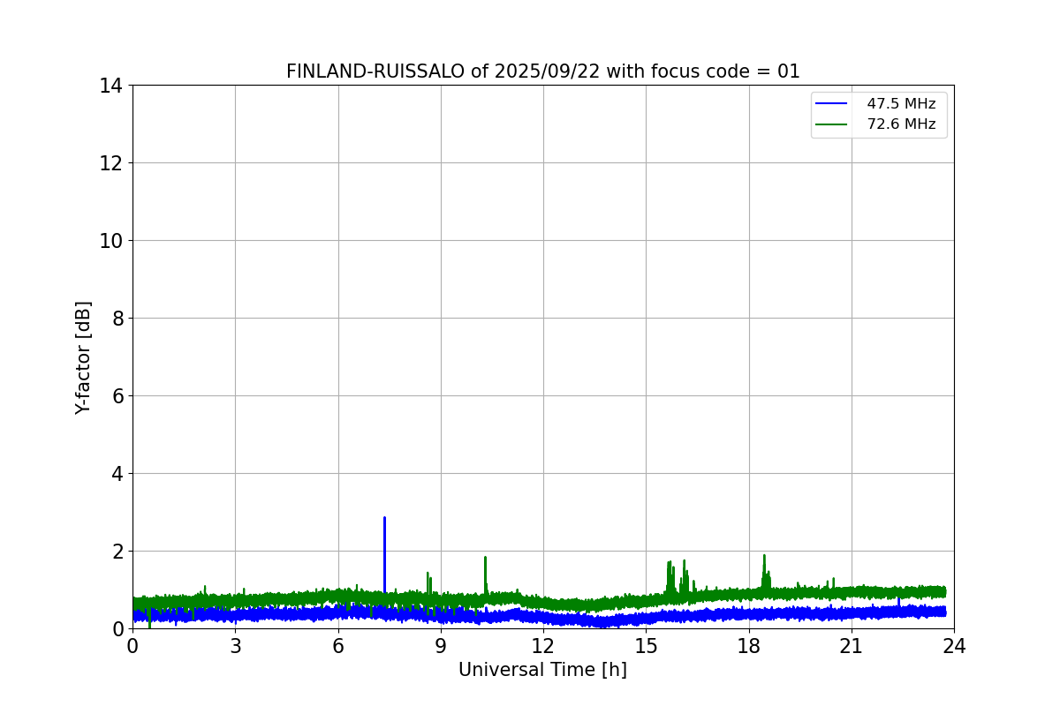Click the x-axis tick label 0

tap(132, 646)
